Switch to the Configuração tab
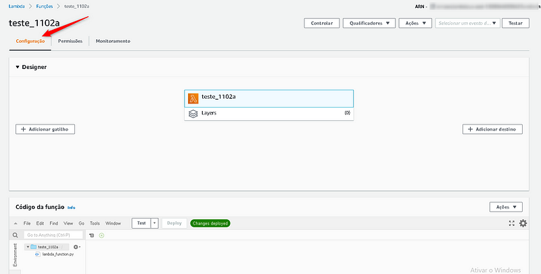The image size is (541, 274). coord(30,41)
